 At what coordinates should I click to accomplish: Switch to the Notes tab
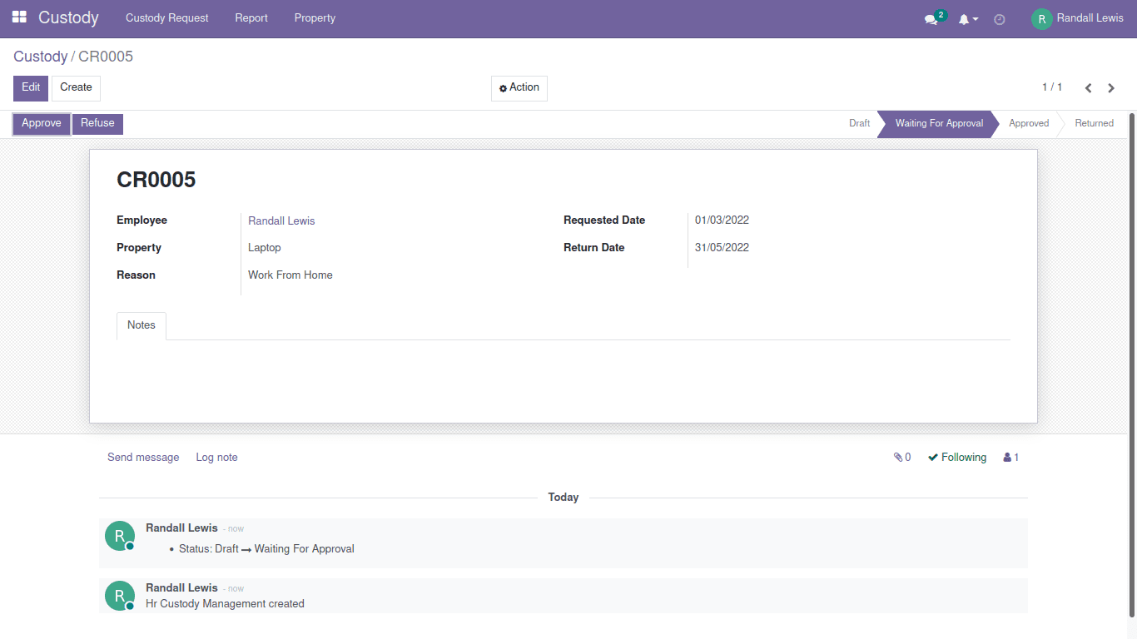141,325
